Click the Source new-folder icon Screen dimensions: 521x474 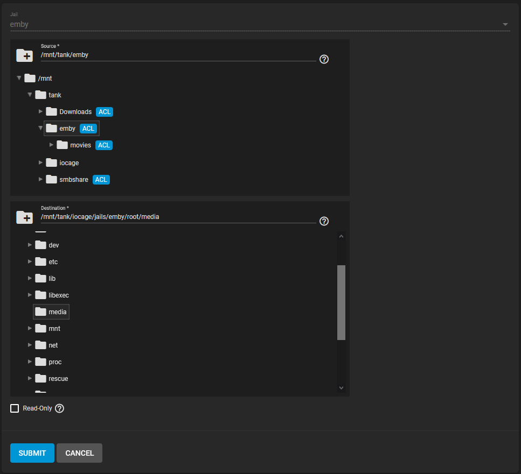point(25,55)
